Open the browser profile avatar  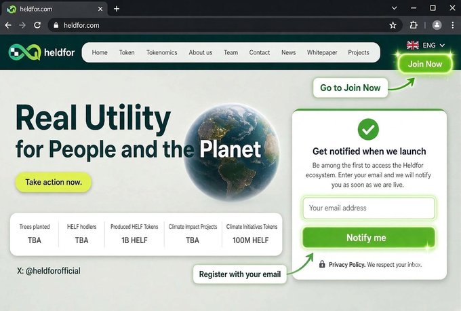tap(437, 25)
